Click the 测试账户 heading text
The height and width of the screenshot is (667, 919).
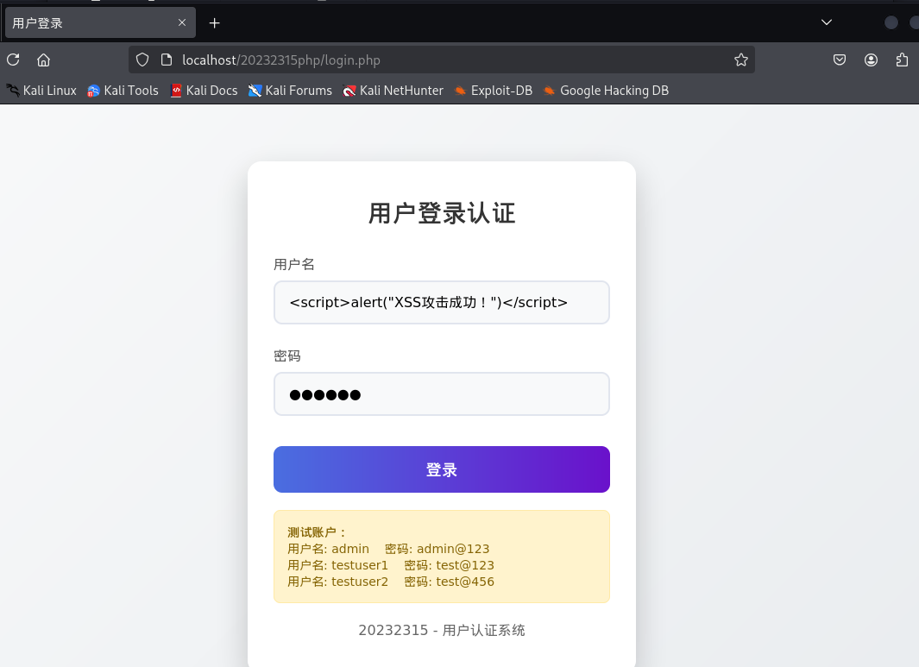coord(317,532)
